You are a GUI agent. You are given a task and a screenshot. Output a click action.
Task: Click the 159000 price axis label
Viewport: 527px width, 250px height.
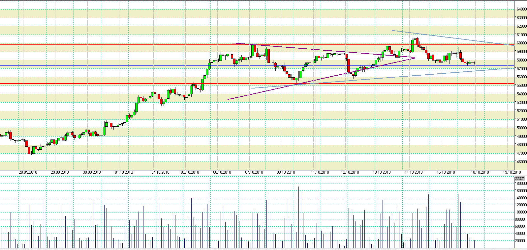click(521, 52)
